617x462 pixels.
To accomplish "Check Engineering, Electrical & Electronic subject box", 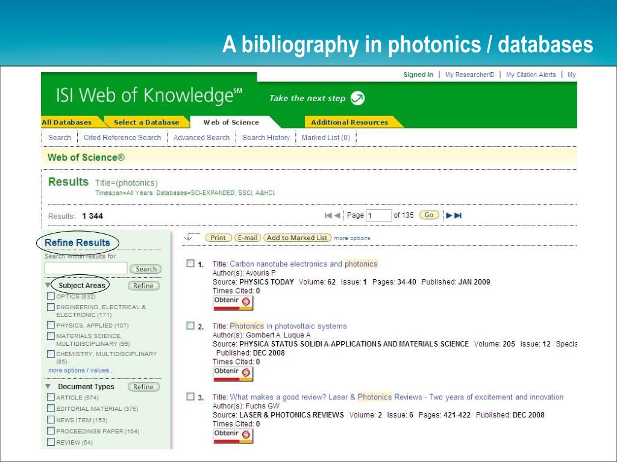I will 51,307.
